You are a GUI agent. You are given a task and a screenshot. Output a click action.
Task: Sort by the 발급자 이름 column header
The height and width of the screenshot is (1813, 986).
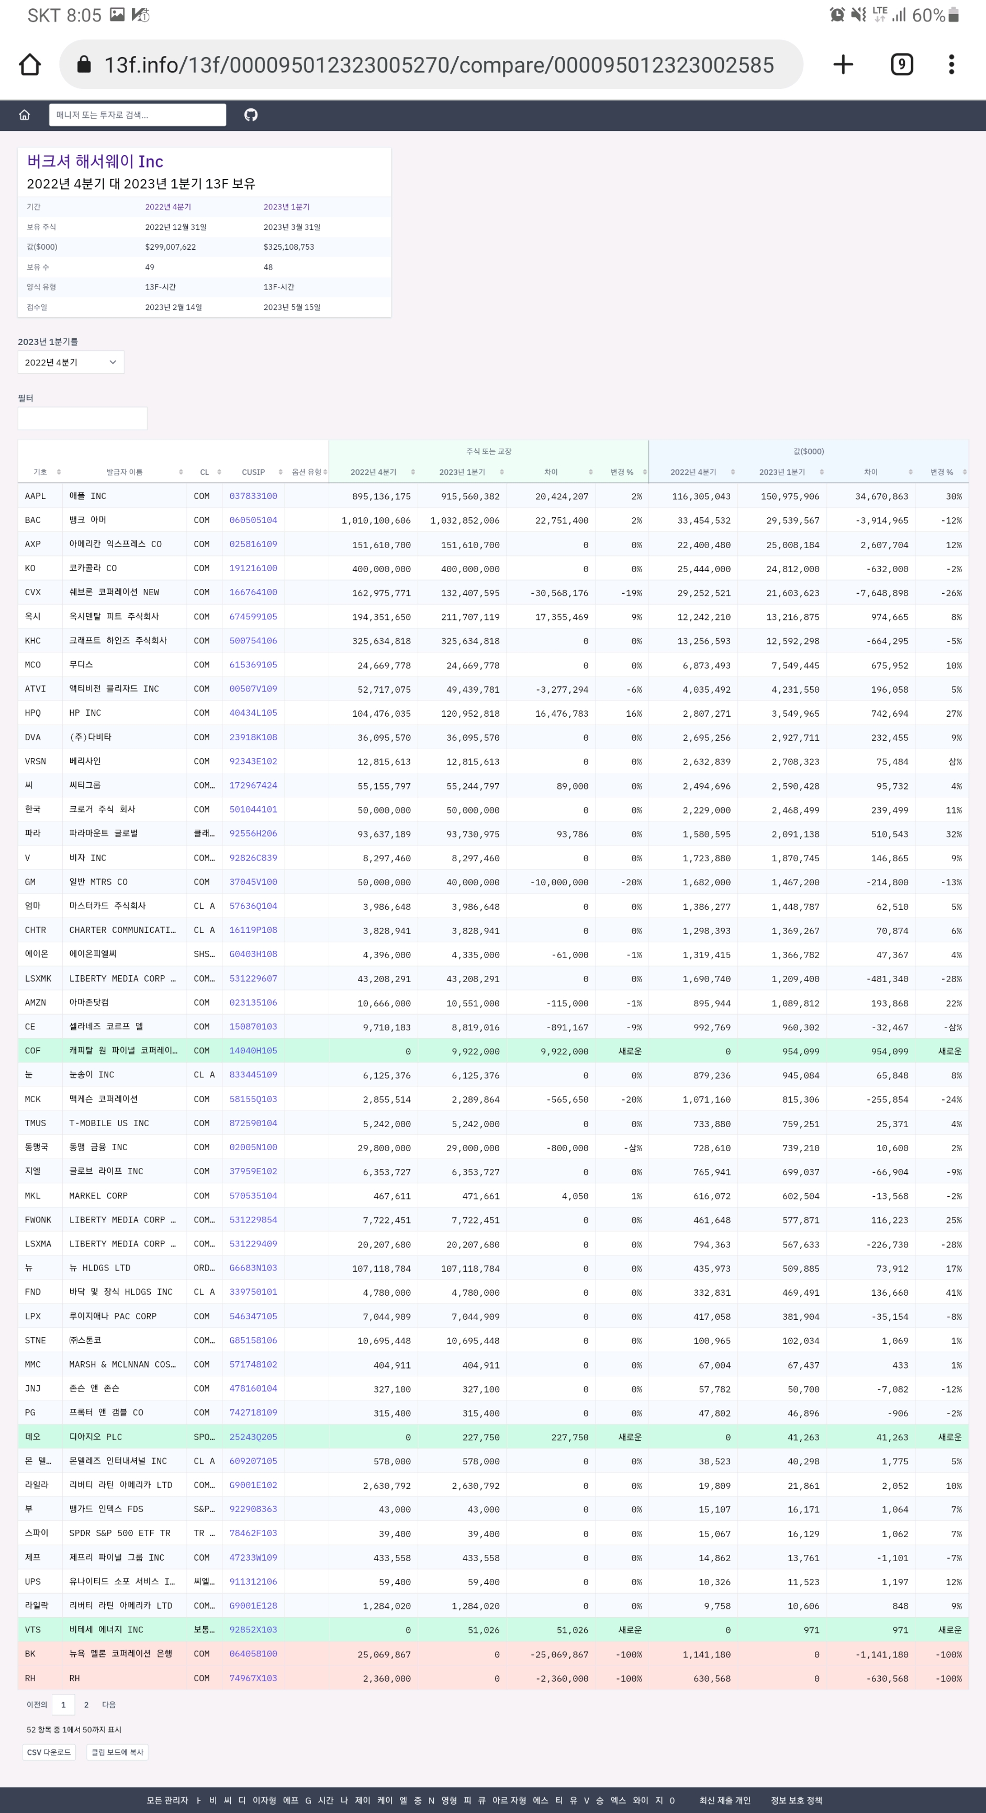click(x=125, y=472)
